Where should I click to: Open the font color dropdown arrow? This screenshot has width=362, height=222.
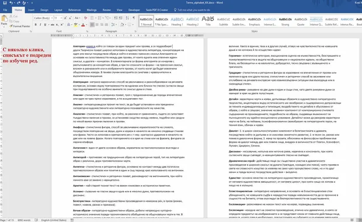86,25
